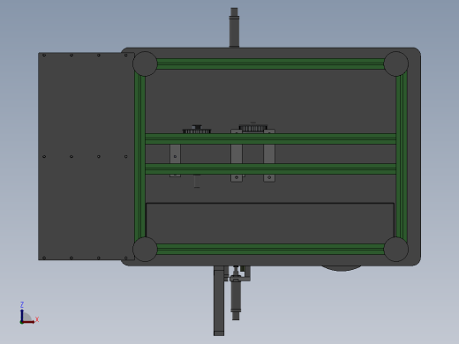Select the large toothed pulley on the crossbar
The width and height of the screenshot is (459, 344).
pos(253,128)
